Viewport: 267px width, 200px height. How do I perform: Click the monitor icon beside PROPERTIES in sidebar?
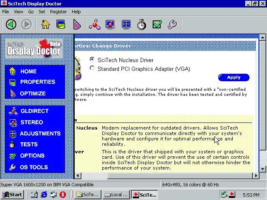[x=13, y=82]
